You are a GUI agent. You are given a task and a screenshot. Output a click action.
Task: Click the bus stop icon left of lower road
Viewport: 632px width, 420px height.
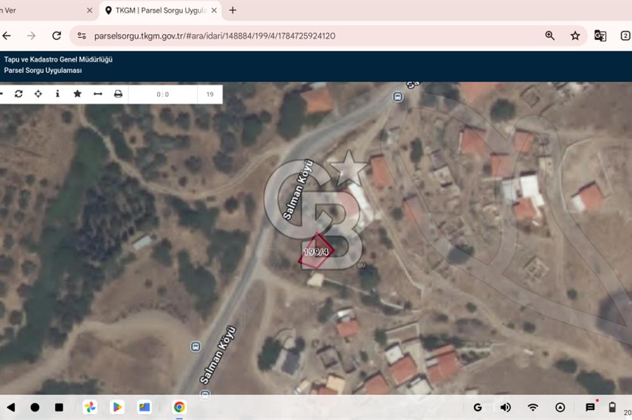(195, 347)
